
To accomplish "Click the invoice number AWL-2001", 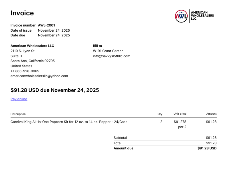I will click(47, 25).
